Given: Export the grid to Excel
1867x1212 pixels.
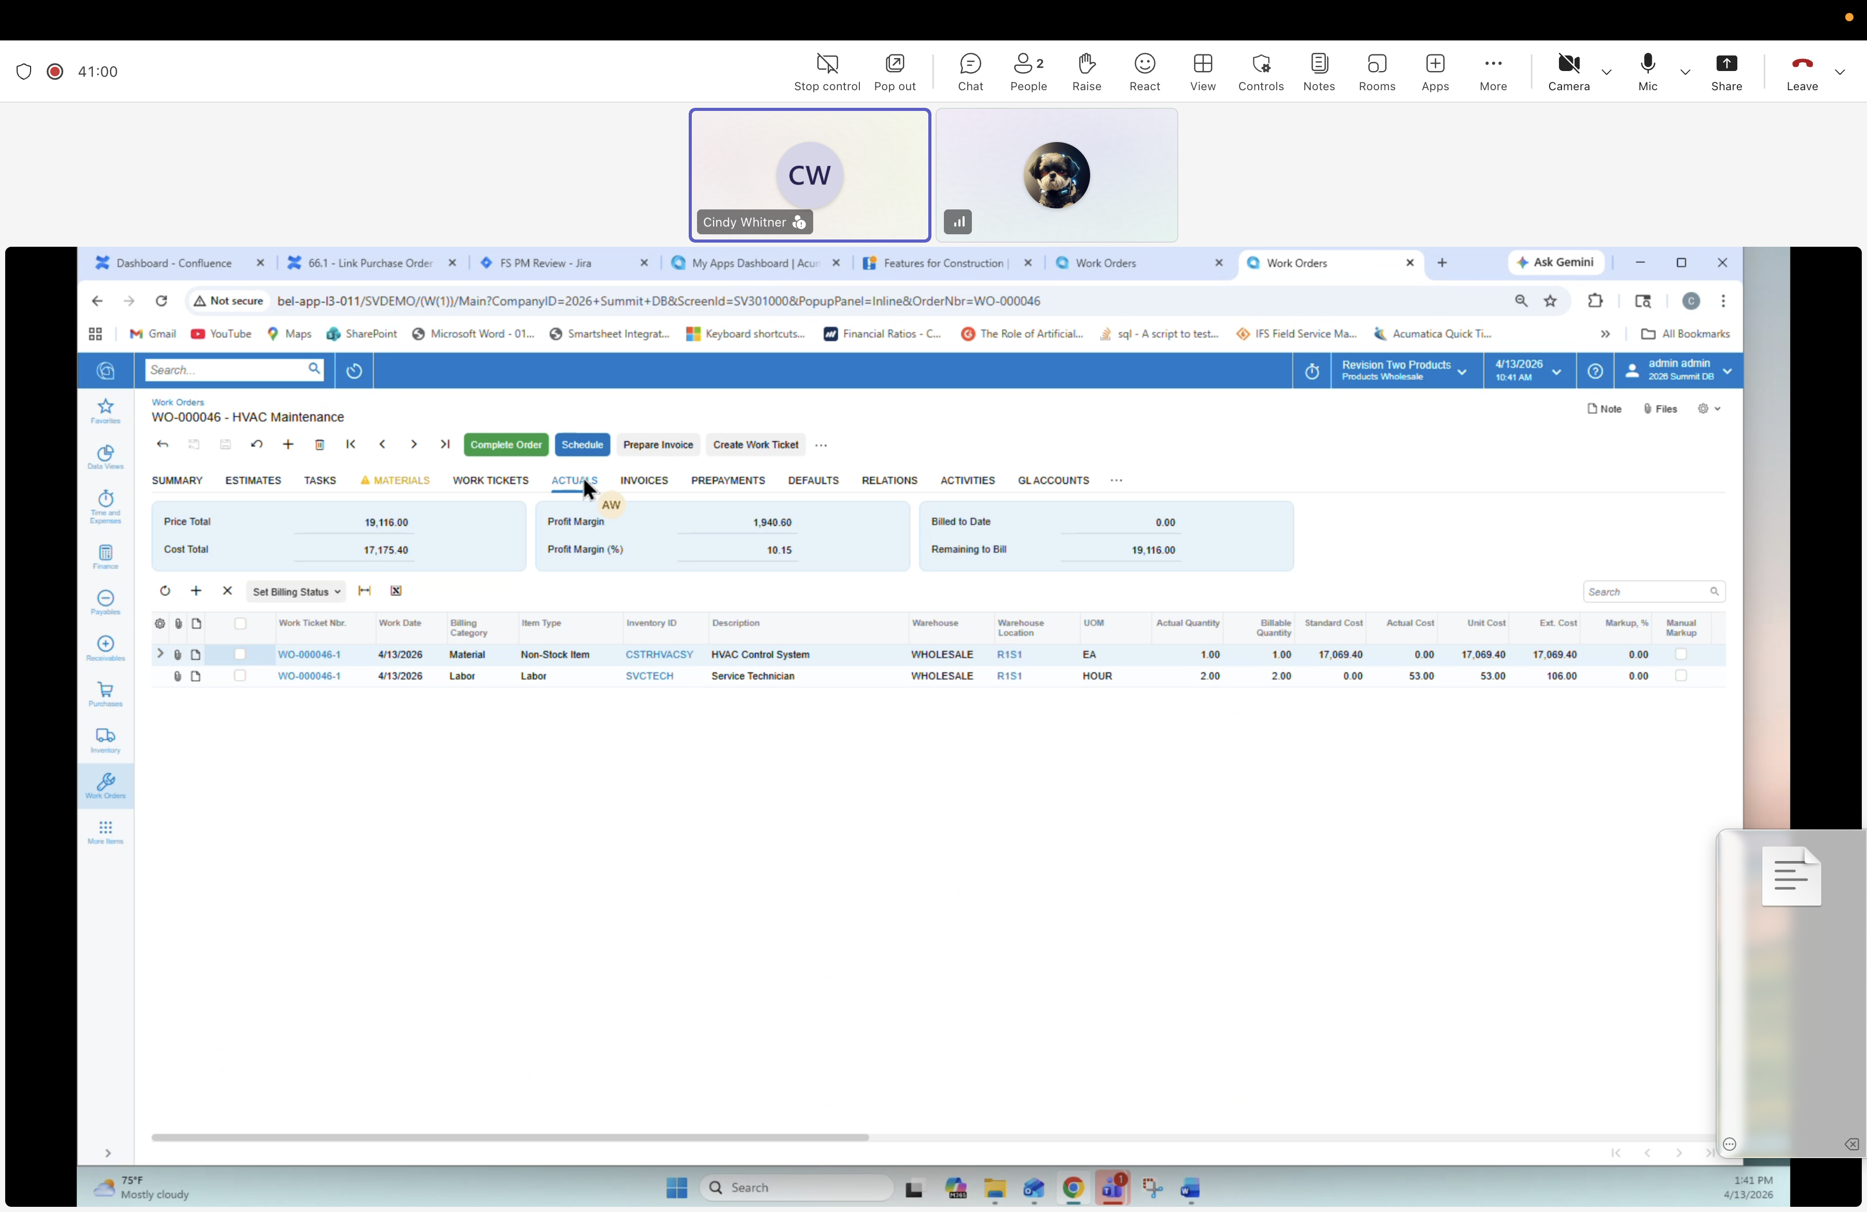Looking at the screenshot, I should pos(396,591).
